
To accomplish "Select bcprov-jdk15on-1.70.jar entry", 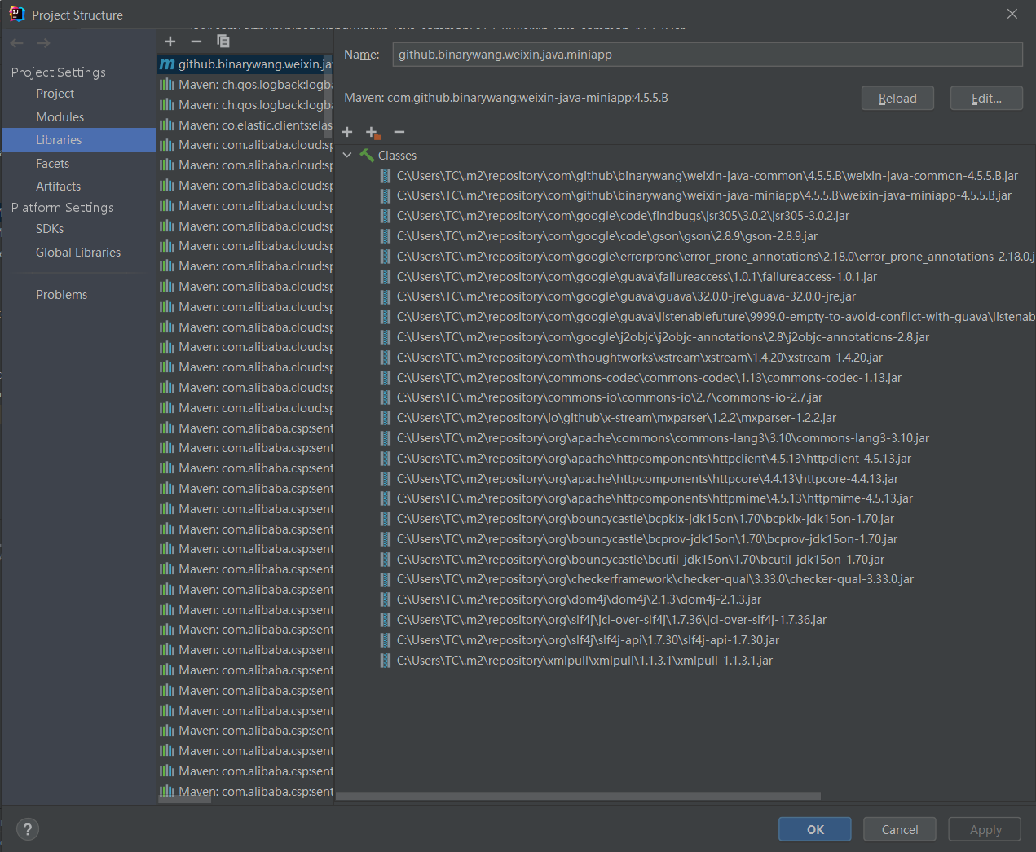I will click(640, 539).
